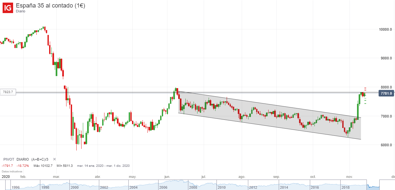Click the (A+B+C)/3 formula label
This screenshot has width=395, height=190.
pyautogui.click(x=41, y=159)
